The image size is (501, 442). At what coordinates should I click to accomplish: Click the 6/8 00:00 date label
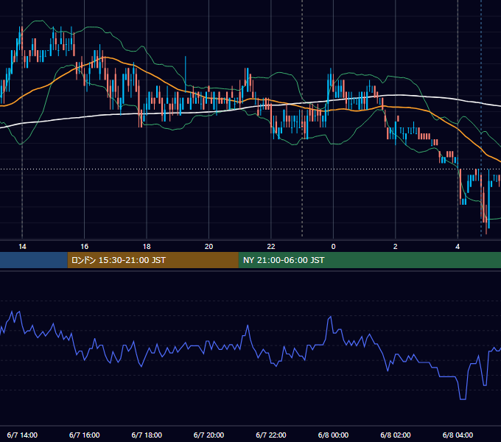[x=333, y=435]
